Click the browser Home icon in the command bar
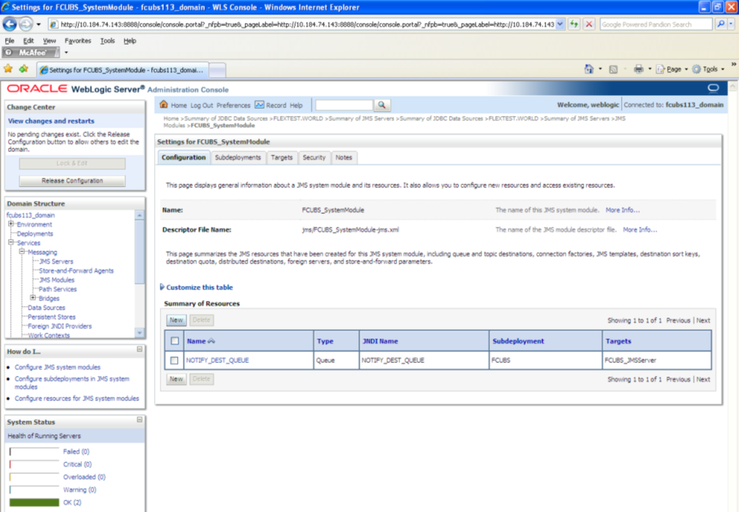739x512 pixels. pos(589,69)
